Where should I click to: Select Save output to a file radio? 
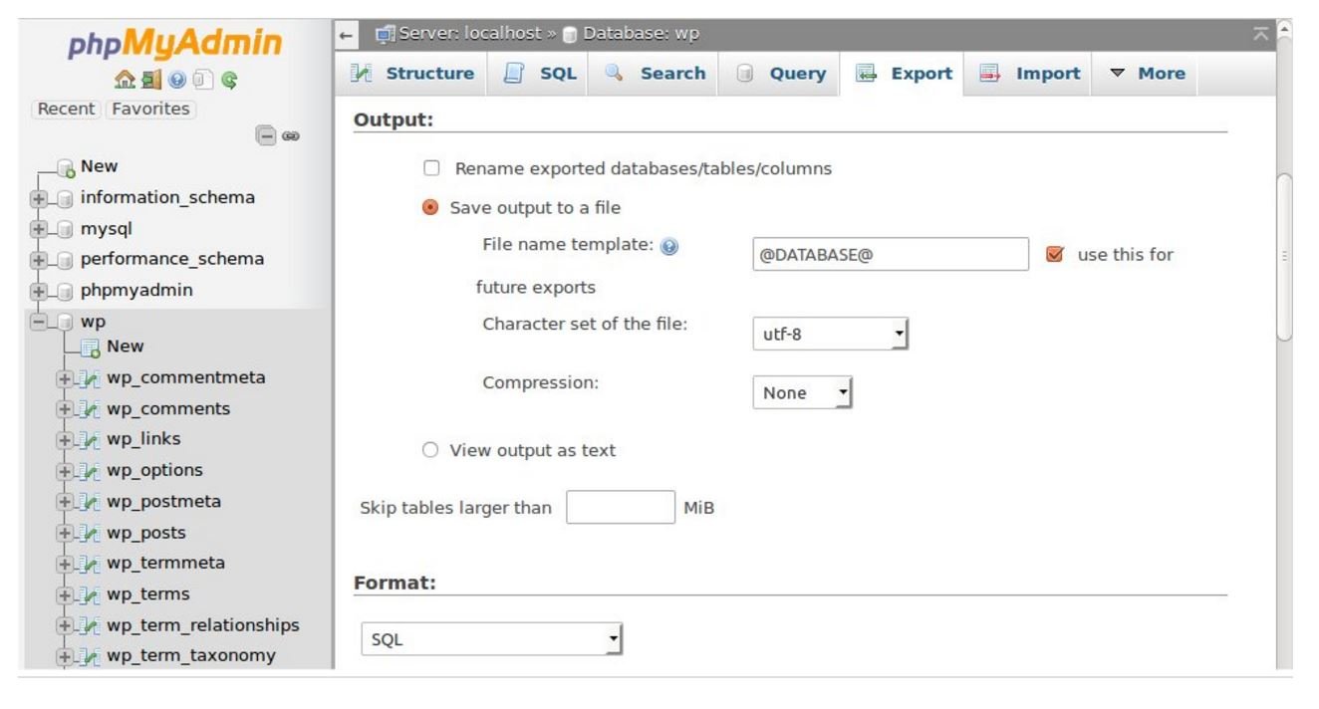(x=430, y=208)
